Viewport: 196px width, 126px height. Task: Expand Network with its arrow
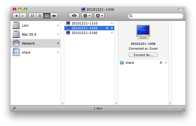(58, 43)
